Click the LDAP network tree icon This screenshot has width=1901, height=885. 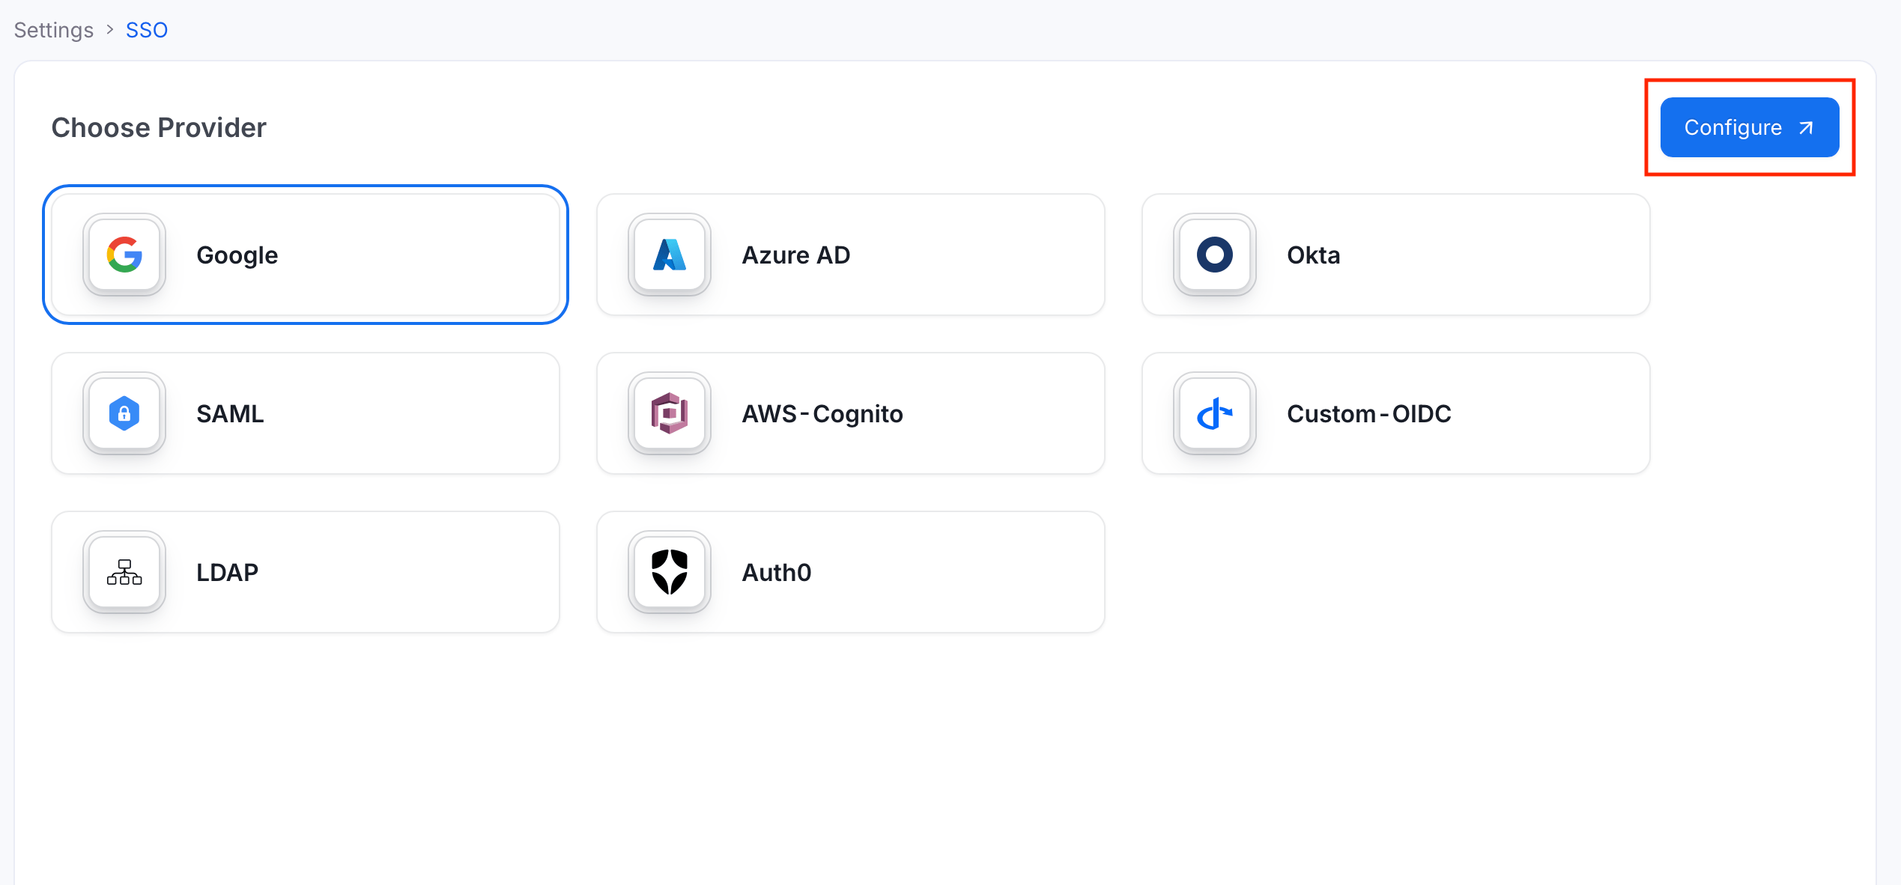124,572
